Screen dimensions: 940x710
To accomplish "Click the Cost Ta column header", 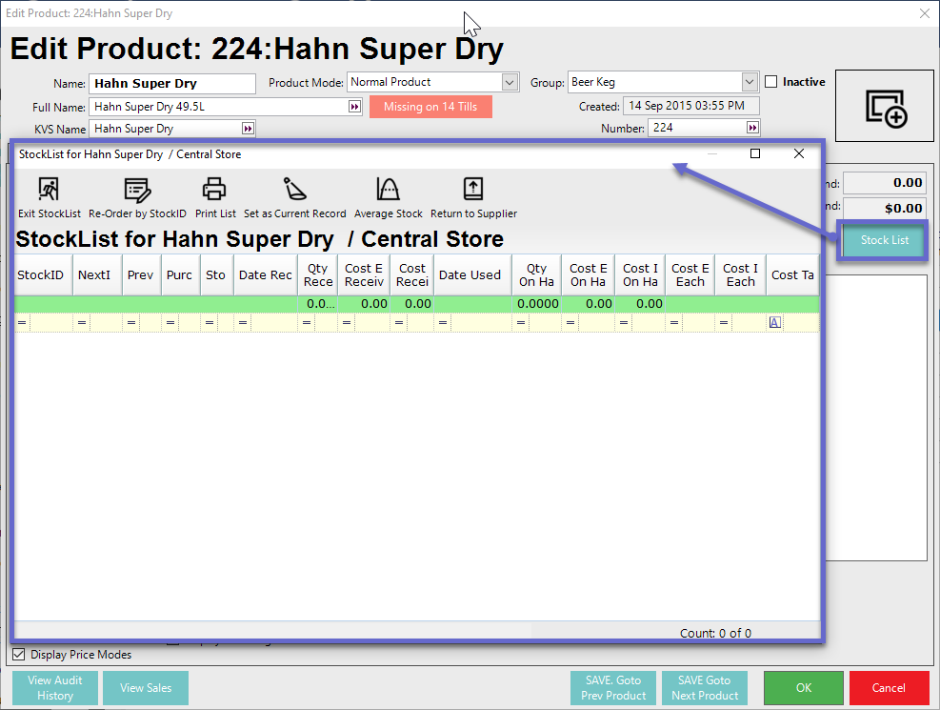I will click(x=792, y=274).
